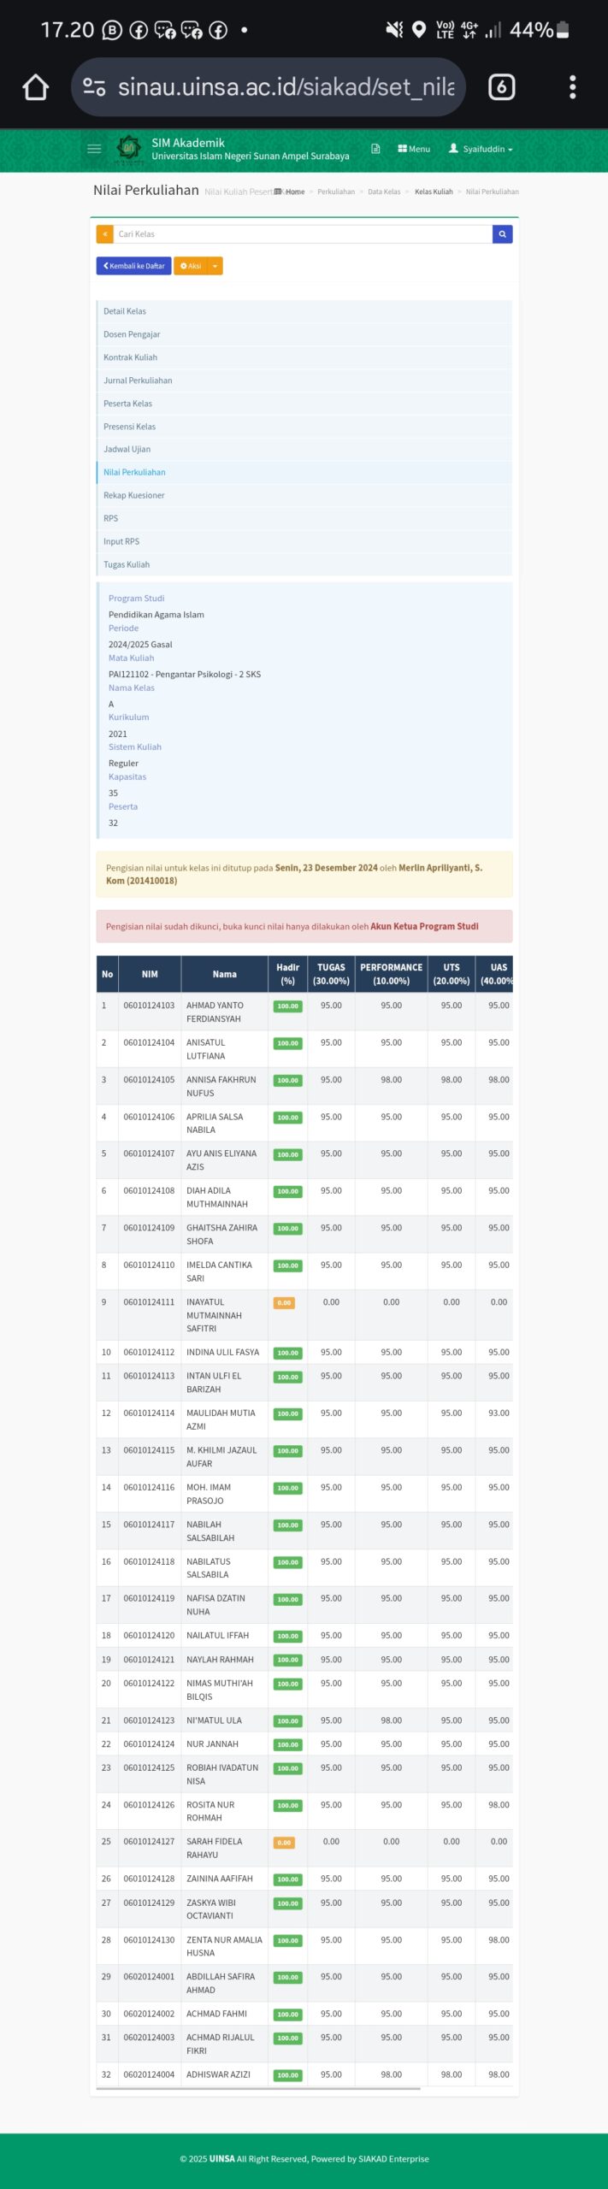
Task: Open the Tugas Kuliah menu item
Action: point(304,564)
